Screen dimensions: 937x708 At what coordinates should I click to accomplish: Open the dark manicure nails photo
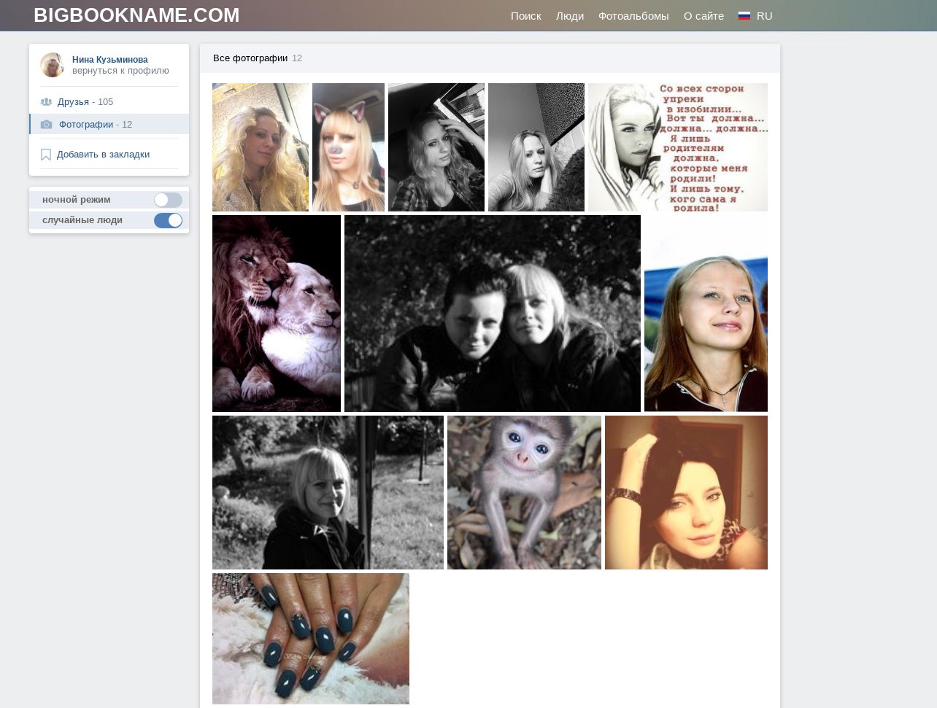(x=310, y=638)
